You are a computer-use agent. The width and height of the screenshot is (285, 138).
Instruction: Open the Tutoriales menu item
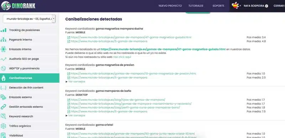(x=196, y=6)
